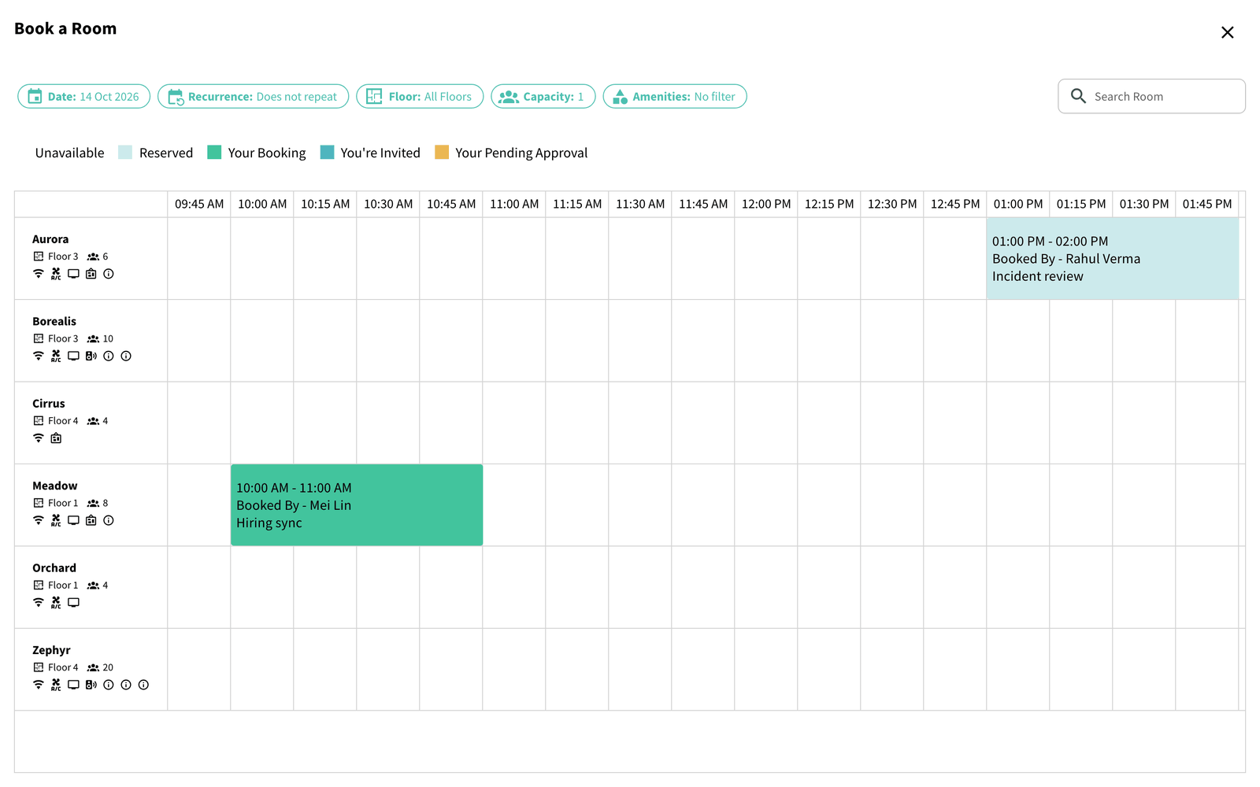This screenshot has width=1260, height=787.
Task: Close the Book a Room dialog
Action: pyautogui.click(x=1227, y=32)
